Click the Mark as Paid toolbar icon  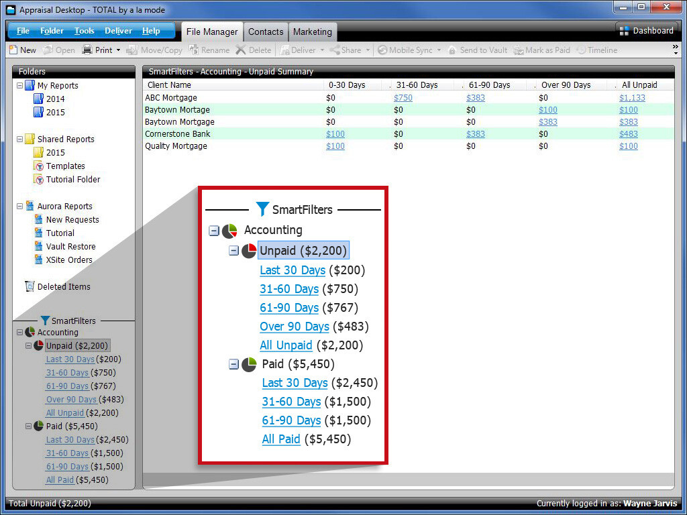(x=519, y=50)
